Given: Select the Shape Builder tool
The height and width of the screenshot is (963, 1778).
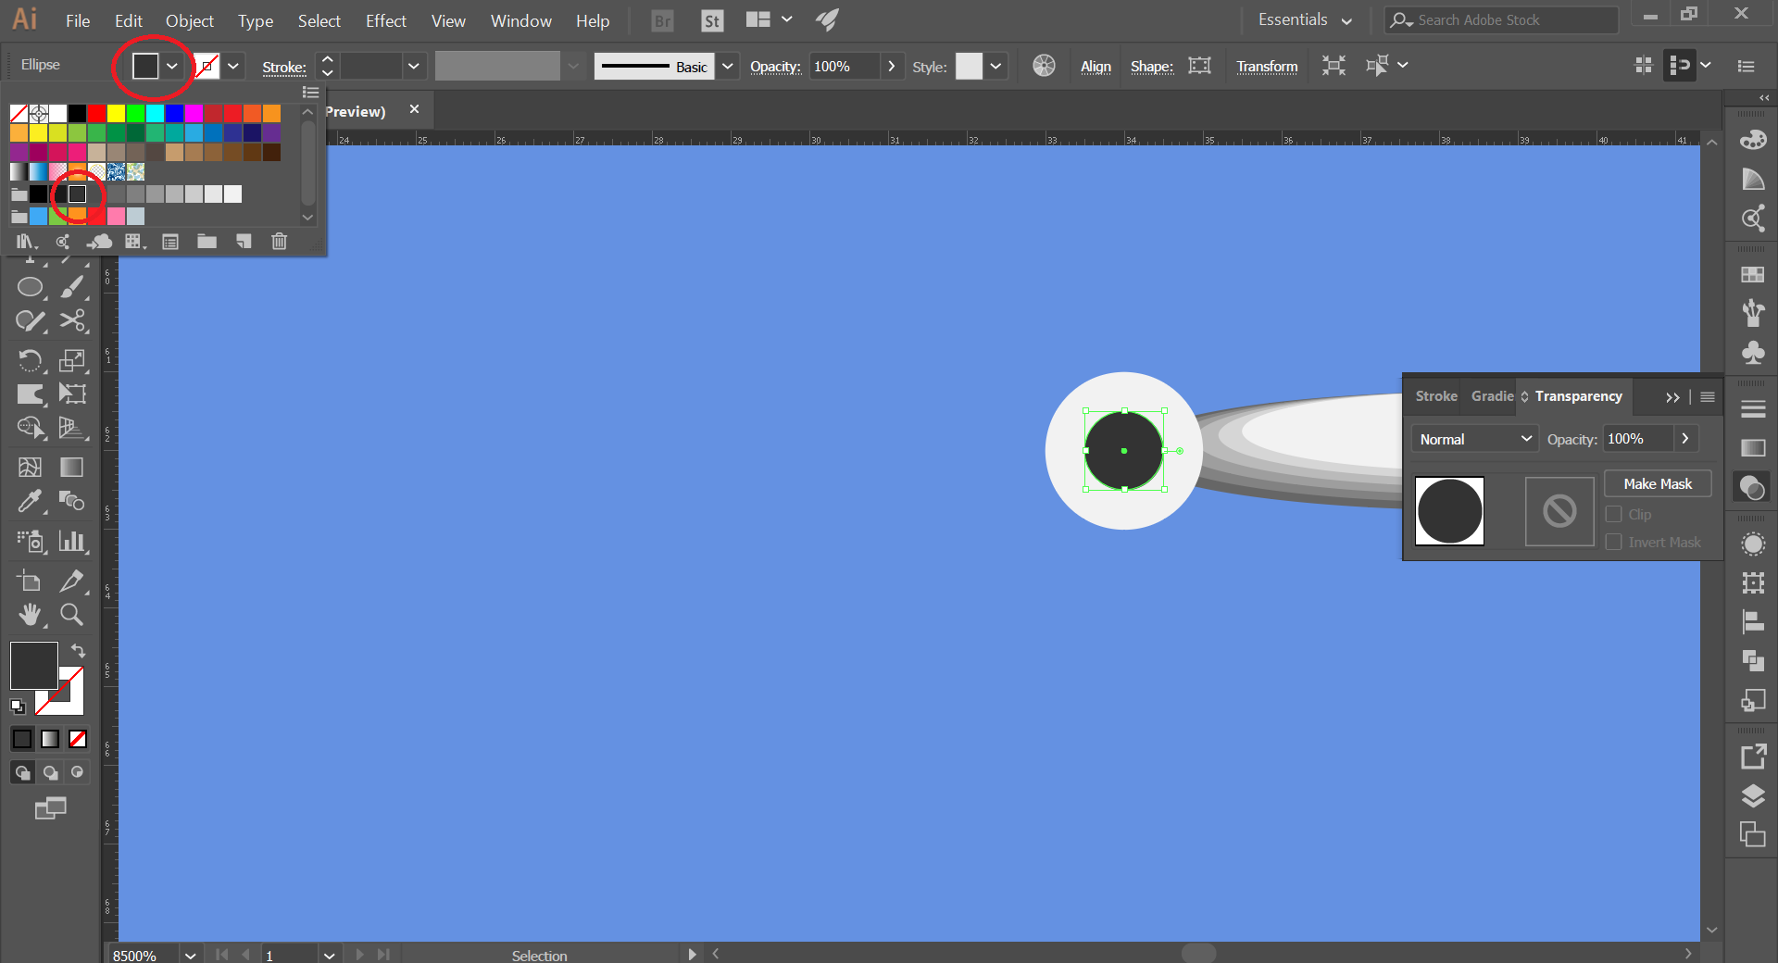Looking at the screenshot, I should 31,428.
